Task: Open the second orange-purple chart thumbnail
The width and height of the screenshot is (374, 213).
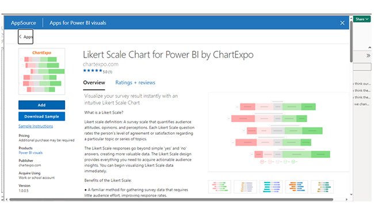Action: tap(245, 187)
